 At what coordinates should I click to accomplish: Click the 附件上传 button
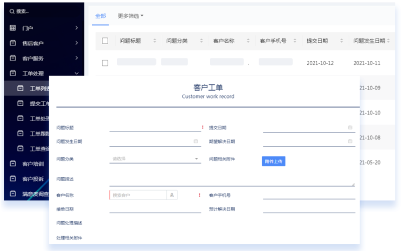click(274, 161)
